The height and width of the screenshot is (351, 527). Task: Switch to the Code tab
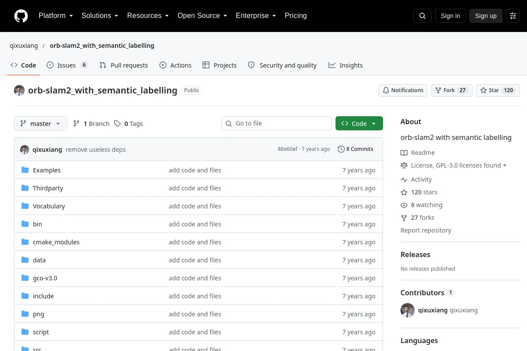click(23, 65)
